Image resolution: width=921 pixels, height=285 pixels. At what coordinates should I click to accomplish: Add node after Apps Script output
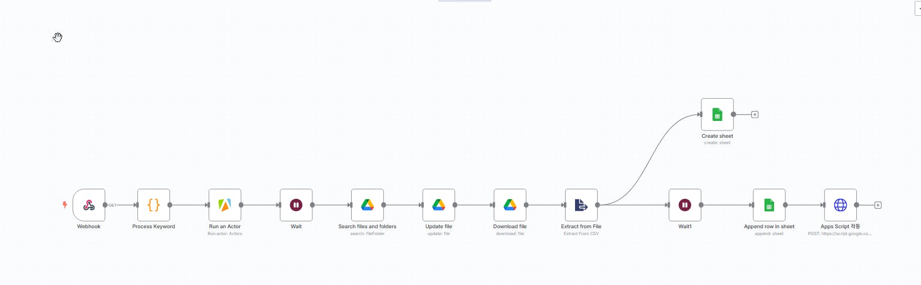click(x=878, y=205)
